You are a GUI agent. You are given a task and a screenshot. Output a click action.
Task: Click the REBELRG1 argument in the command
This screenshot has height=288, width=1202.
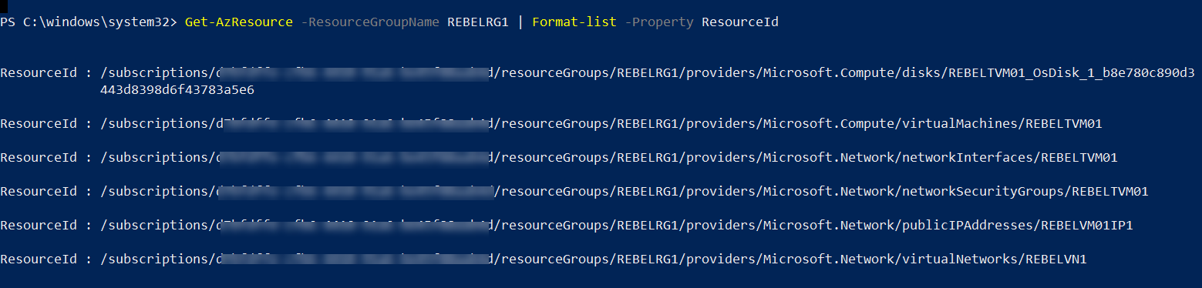(478, 22)
